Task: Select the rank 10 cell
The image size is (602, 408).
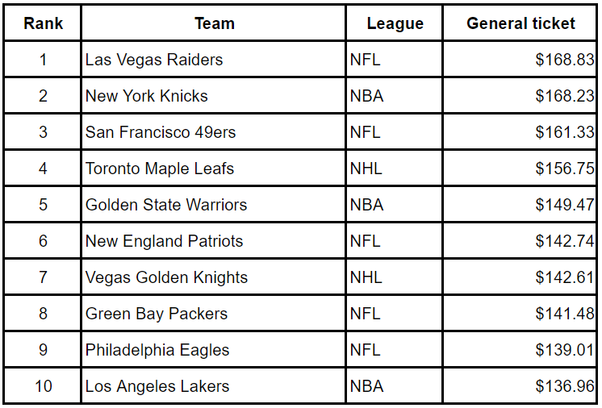Action: click(x=44, y=386)
